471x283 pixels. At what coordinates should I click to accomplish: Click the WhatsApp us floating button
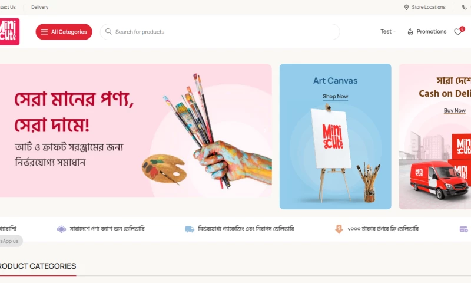pos(11,241)
